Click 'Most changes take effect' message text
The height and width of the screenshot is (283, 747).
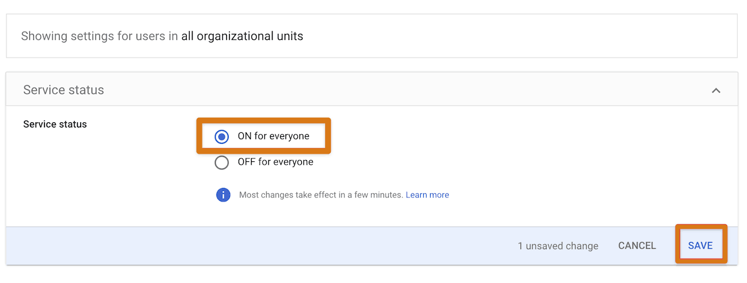[321, 195]
